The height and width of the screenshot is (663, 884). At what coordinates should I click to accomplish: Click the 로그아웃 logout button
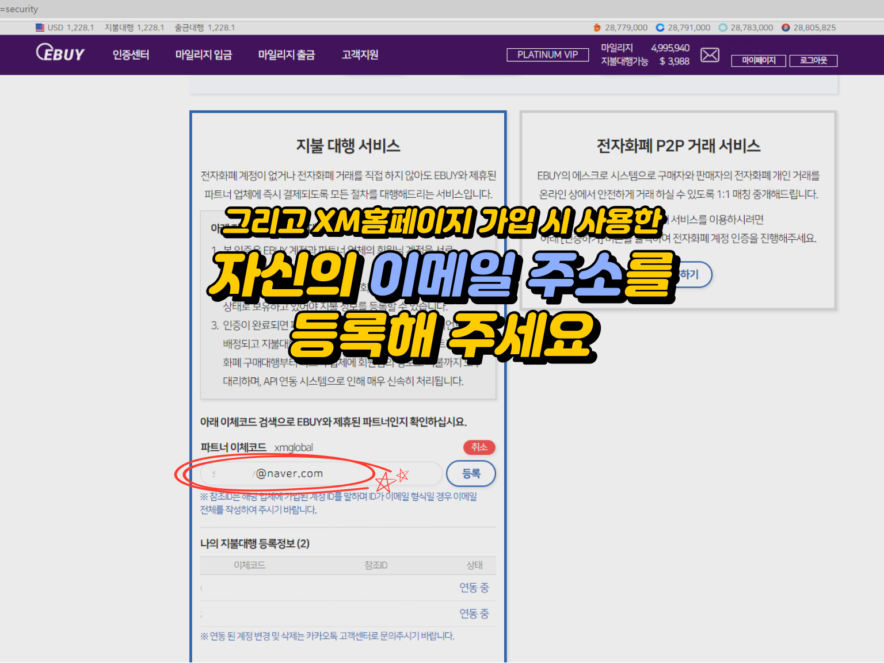(813, 60)
